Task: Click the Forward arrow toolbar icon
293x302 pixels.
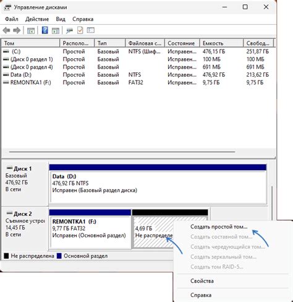Action: tap(17, 30)
